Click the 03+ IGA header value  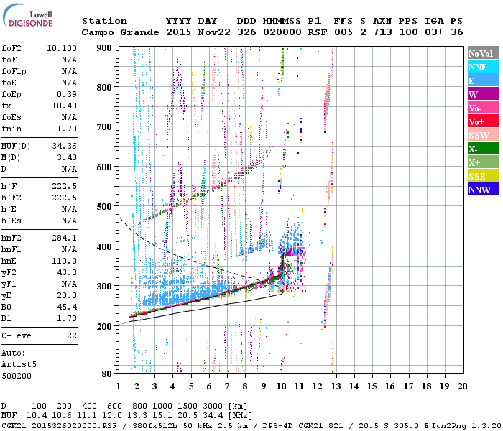434,32
